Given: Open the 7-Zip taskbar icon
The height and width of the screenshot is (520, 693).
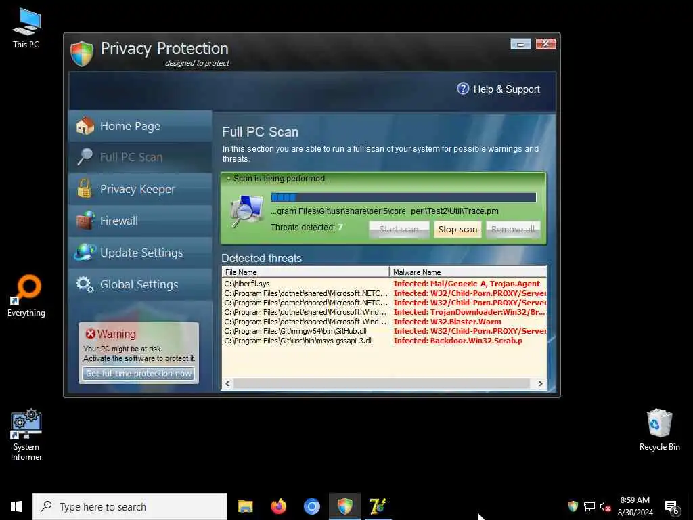Looking at the screenshot, I should click(x=378, y=506).
